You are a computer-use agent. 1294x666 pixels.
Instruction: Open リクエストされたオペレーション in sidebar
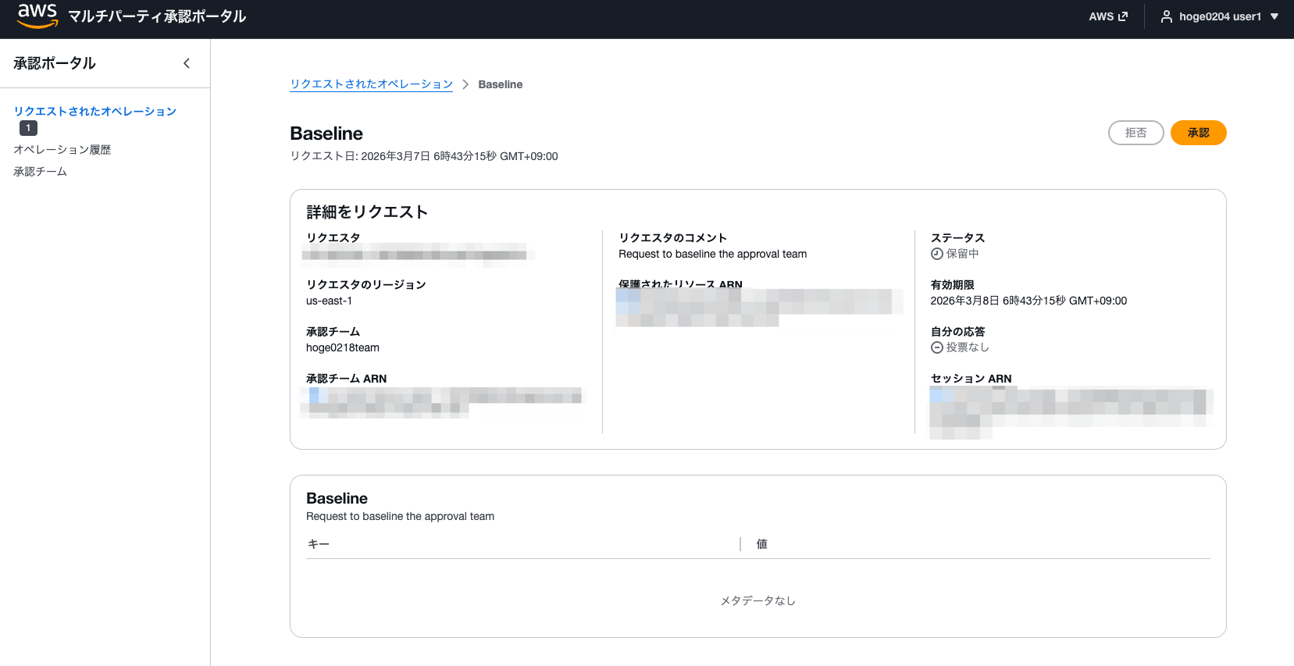tap(94, 112)
